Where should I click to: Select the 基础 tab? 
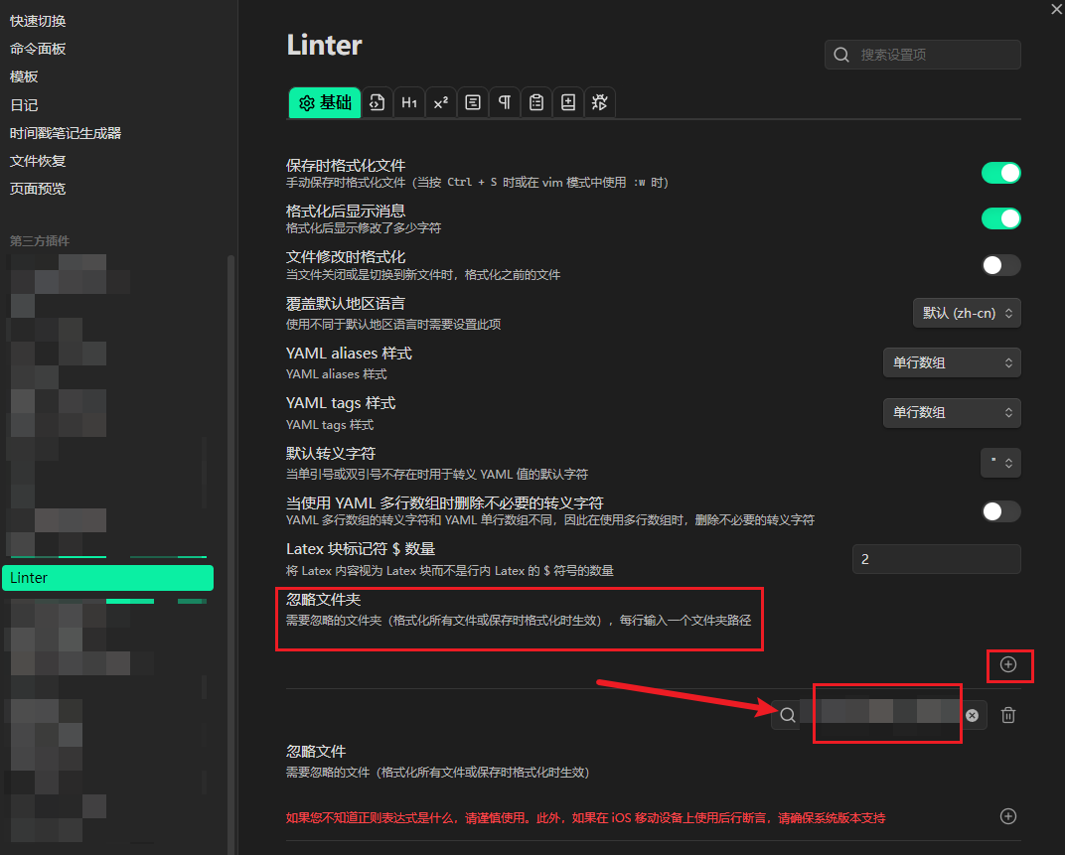(x=325, y=102)
